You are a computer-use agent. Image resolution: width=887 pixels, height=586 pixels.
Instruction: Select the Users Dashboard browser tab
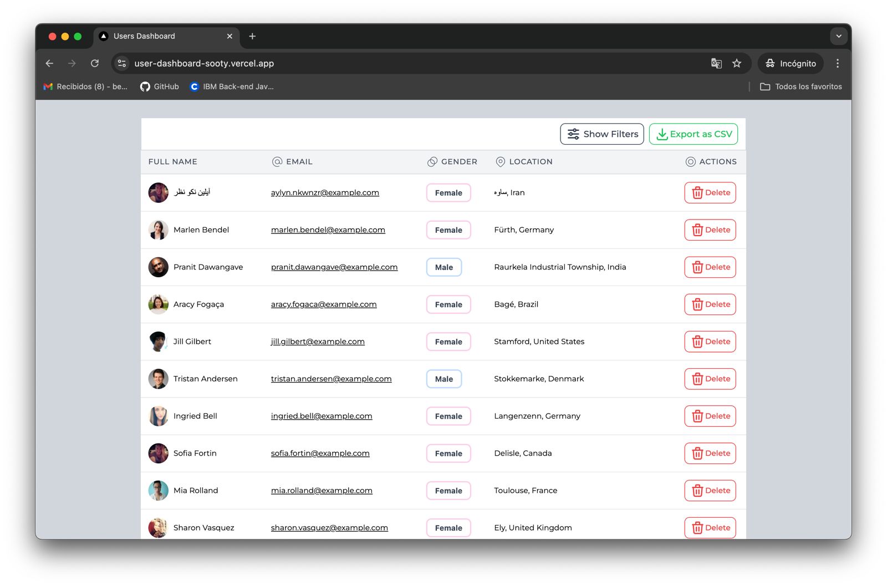[x=143, y=36]
